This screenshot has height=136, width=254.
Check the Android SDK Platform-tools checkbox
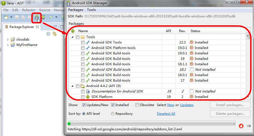(x=83, y=48)
